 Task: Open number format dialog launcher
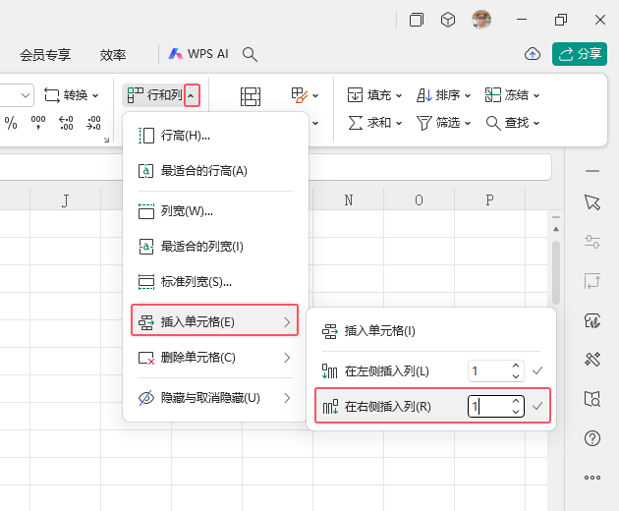point(106,140)
